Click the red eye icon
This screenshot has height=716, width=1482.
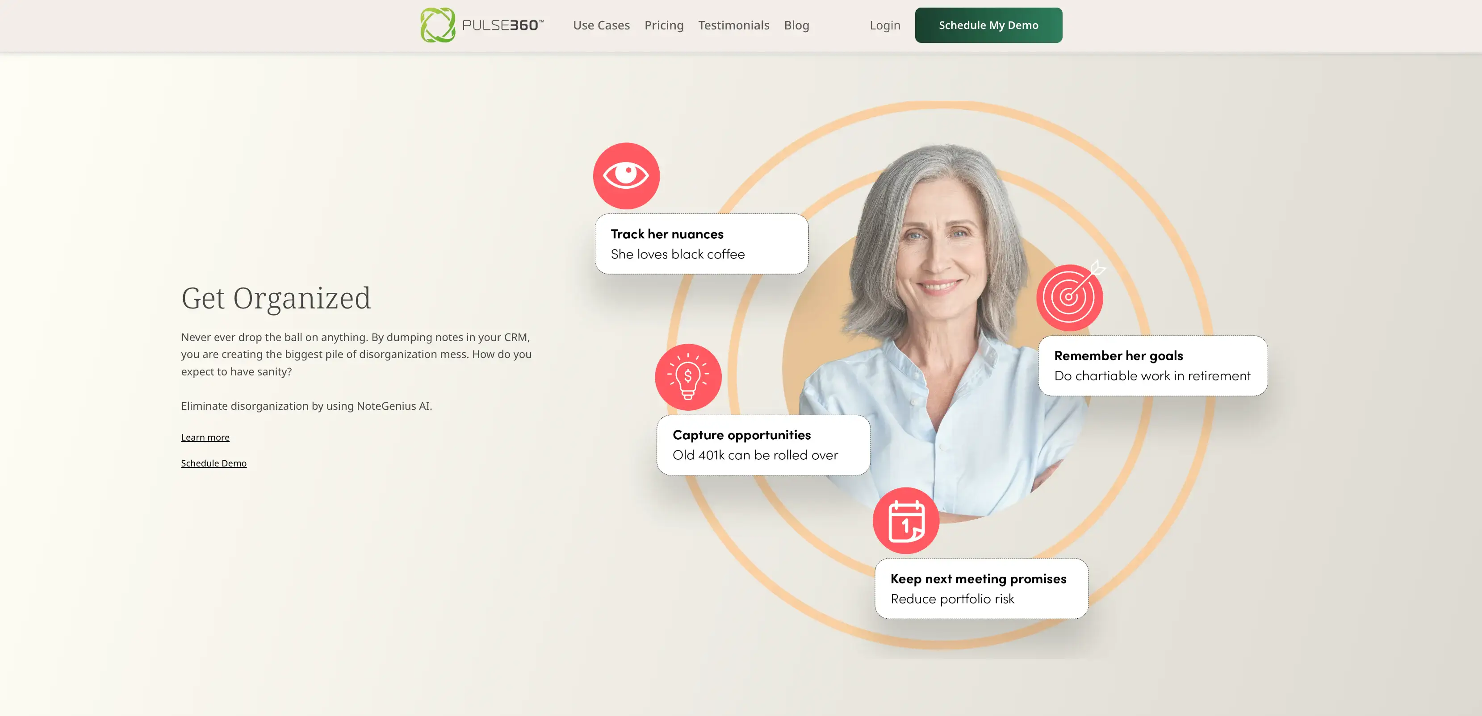(626, 175)
